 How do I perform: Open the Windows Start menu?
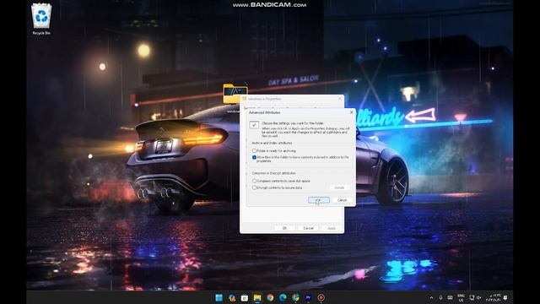point(219,297)
